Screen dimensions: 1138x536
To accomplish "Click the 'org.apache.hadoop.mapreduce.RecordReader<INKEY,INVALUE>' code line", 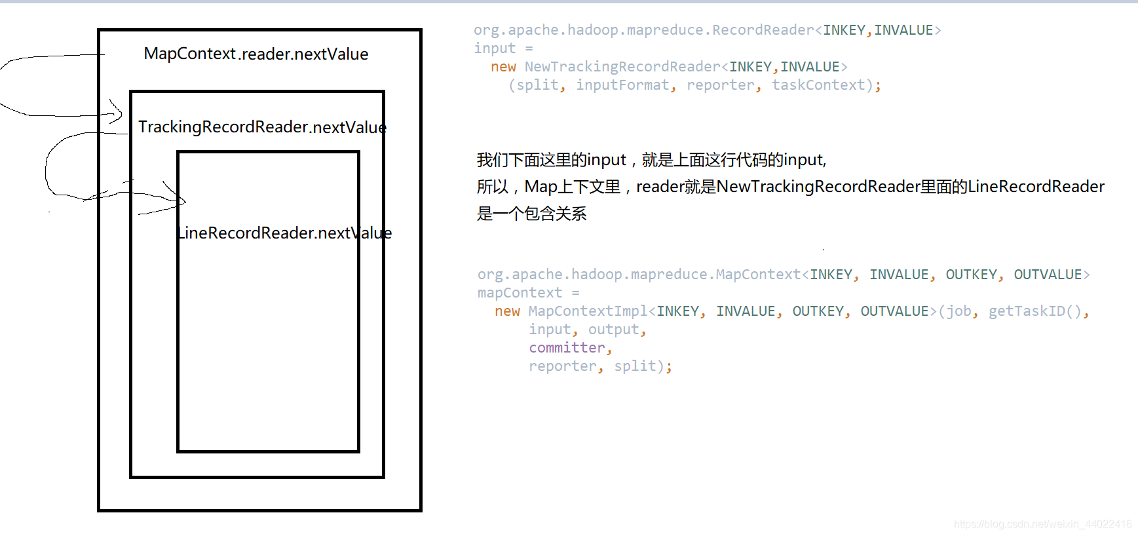I will (708, 30).
